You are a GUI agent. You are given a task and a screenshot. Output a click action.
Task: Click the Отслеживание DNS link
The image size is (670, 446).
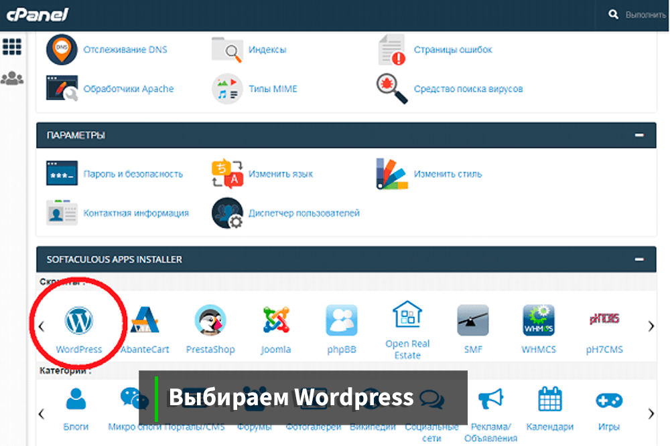click(x=125, y=49)
